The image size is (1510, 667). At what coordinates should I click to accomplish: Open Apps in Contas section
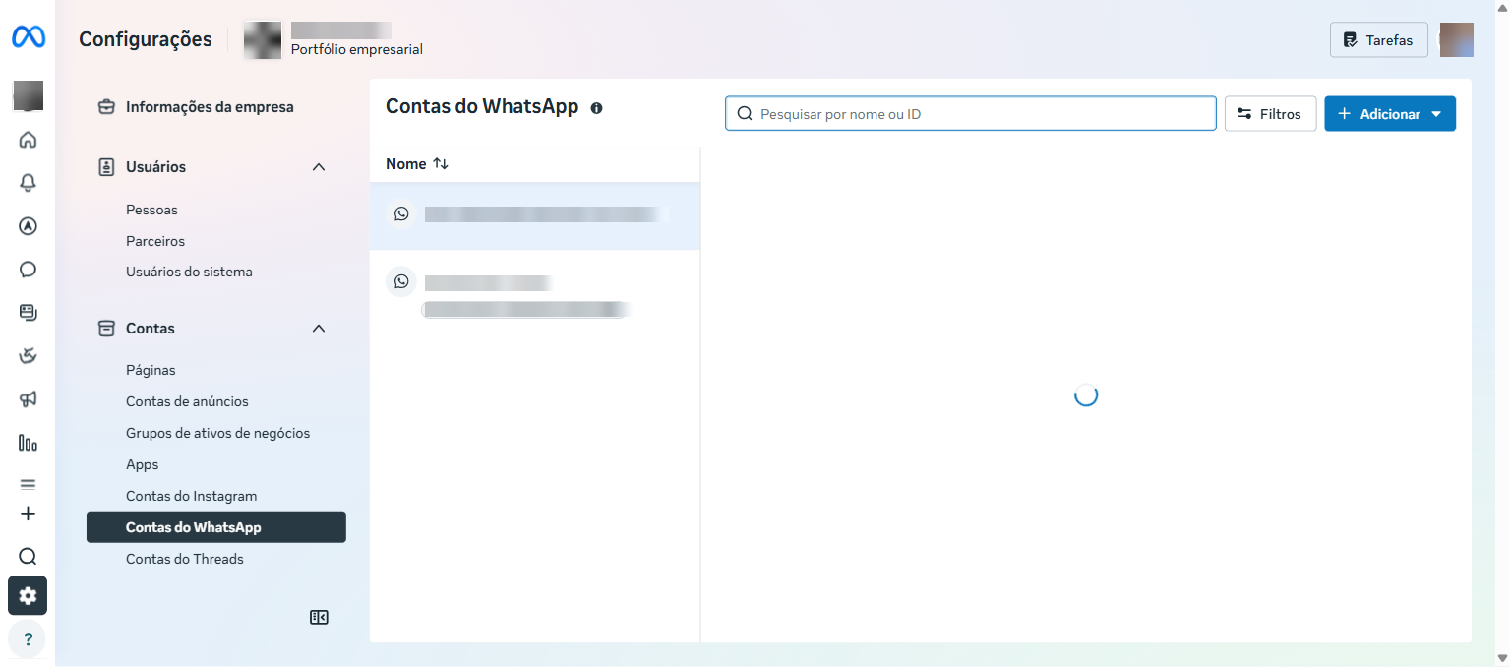[x=142, y=464]
